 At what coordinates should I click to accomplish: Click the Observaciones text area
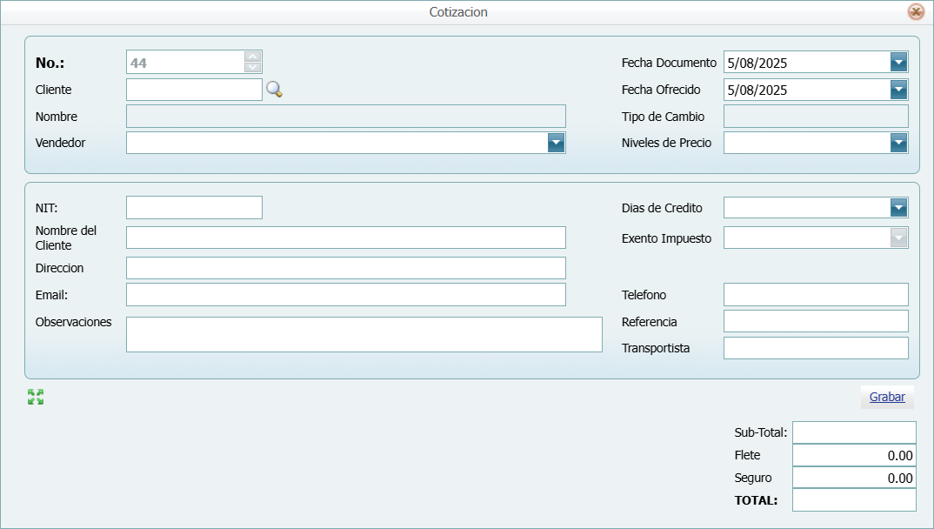364,334
